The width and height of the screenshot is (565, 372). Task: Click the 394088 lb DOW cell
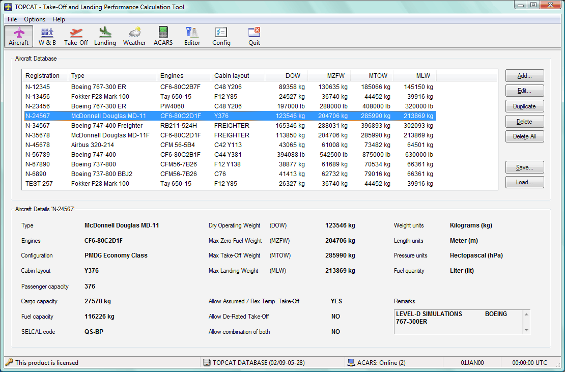291,155
